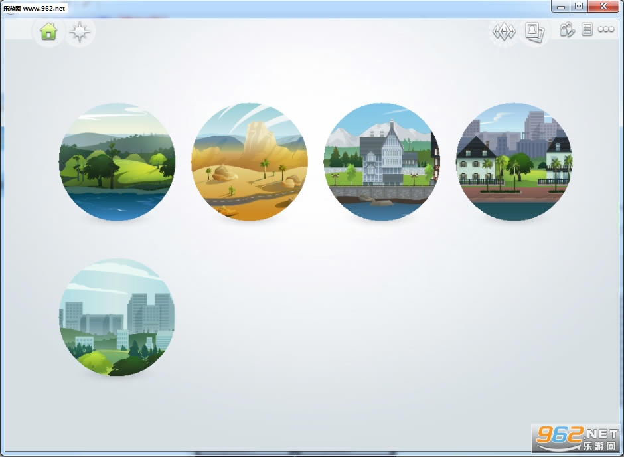Image resolution: width=624 pixels, height=457 pixels.
Task: Select the green riverside forest world
Action: (x=117, y=161)
